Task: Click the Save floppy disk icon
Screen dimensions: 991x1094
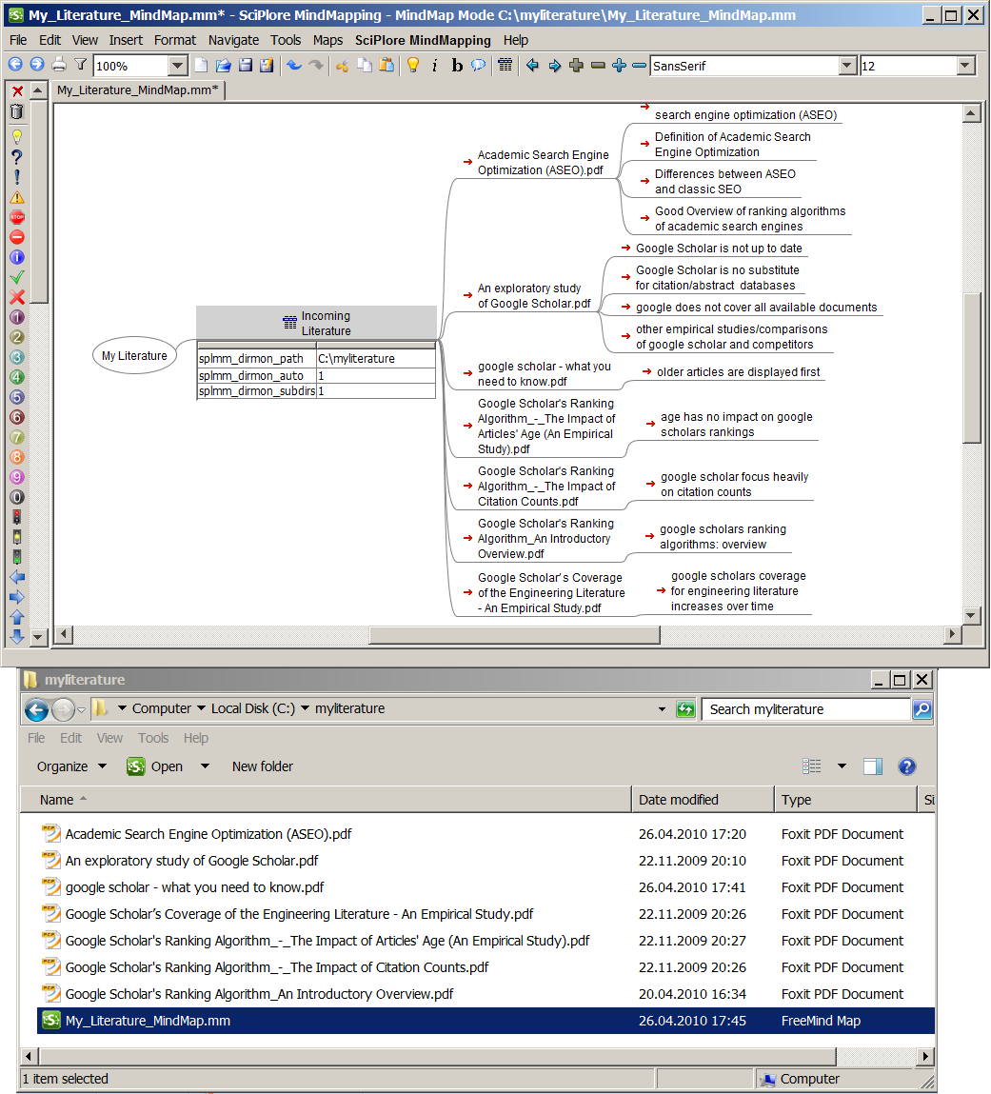Action: (x=246, y=66)
